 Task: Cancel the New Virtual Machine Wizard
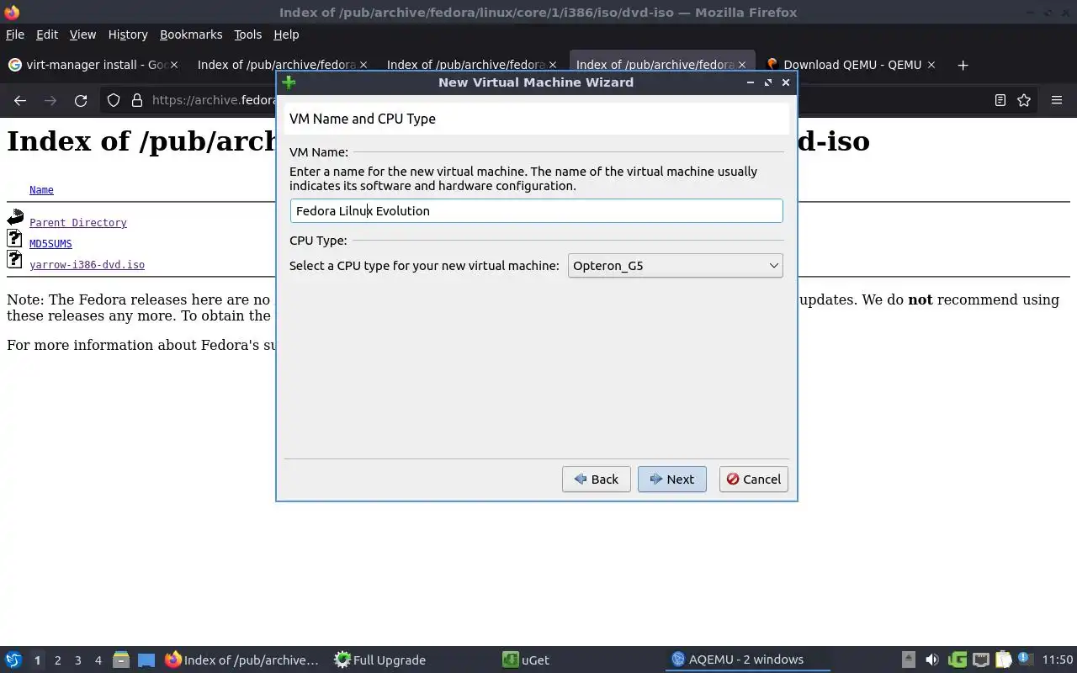[x=753, y=480]
